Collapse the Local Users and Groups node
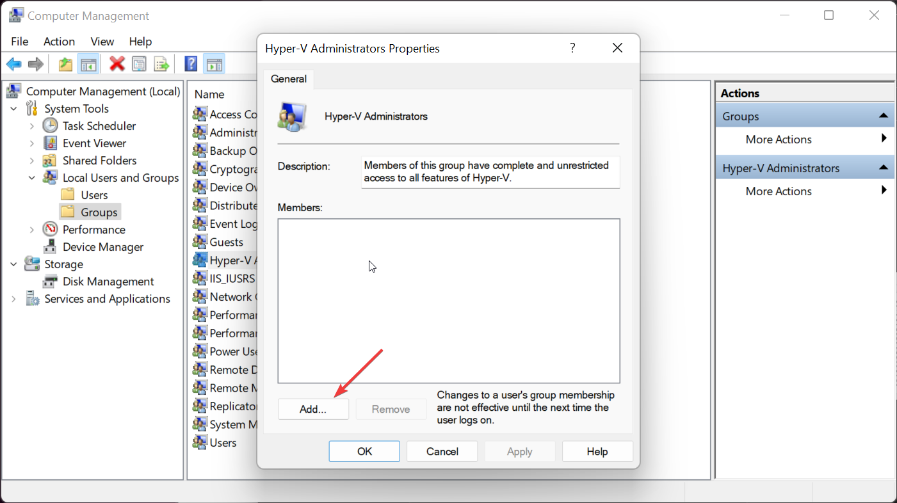 pos(32,178)
